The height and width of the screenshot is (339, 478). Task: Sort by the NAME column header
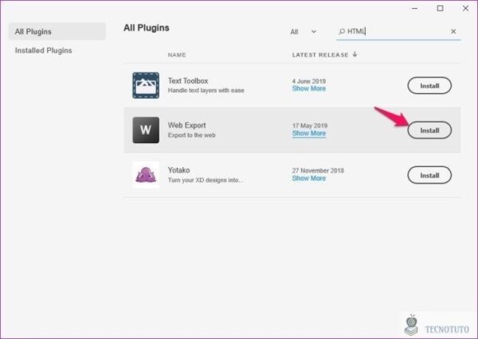(177, 55)
